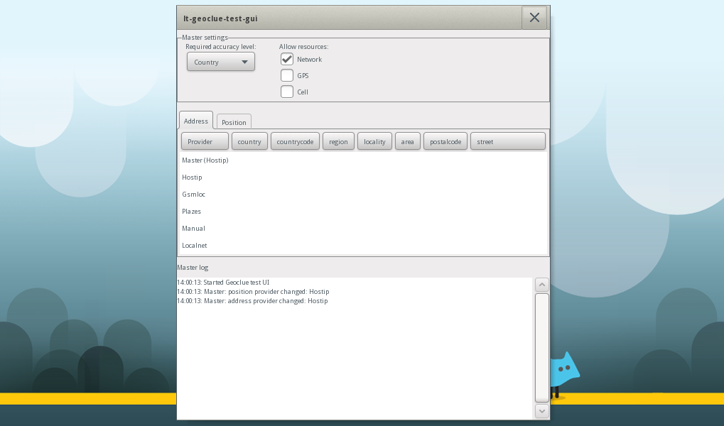Click the Master log vertical scrollbar thumb

541,347
